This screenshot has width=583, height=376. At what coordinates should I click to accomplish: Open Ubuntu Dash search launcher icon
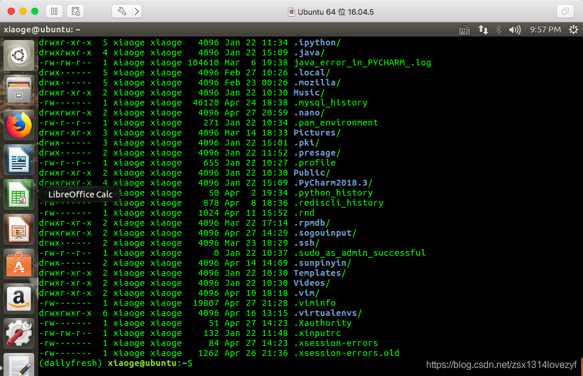pyautogui.click(x=19, y=56)
